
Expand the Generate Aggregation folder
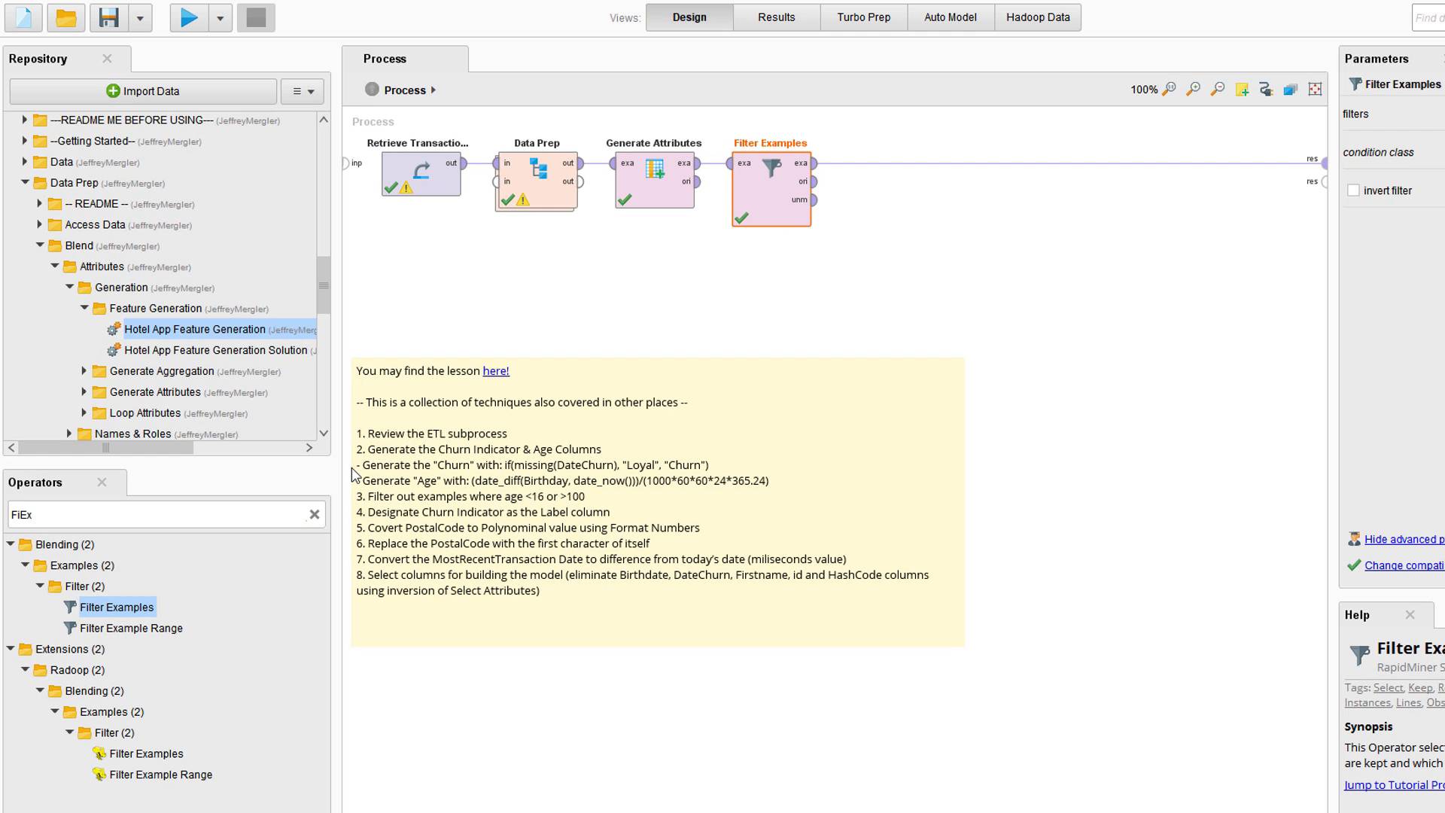point(84,371)
